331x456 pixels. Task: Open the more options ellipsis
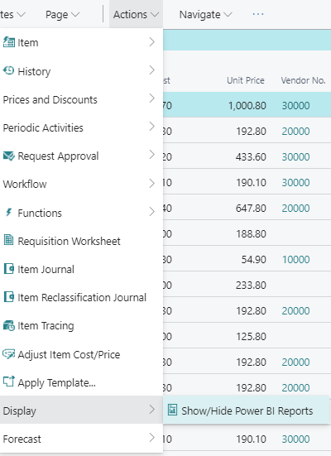click(258, 14)
